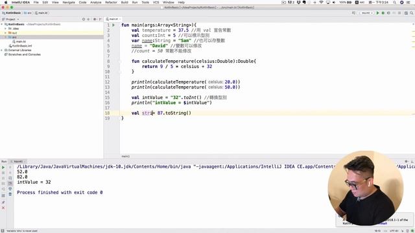Open the Project view dropdown
Image resolution: width=415 pixels, height=233 pixels.
[x=10, y=19]
